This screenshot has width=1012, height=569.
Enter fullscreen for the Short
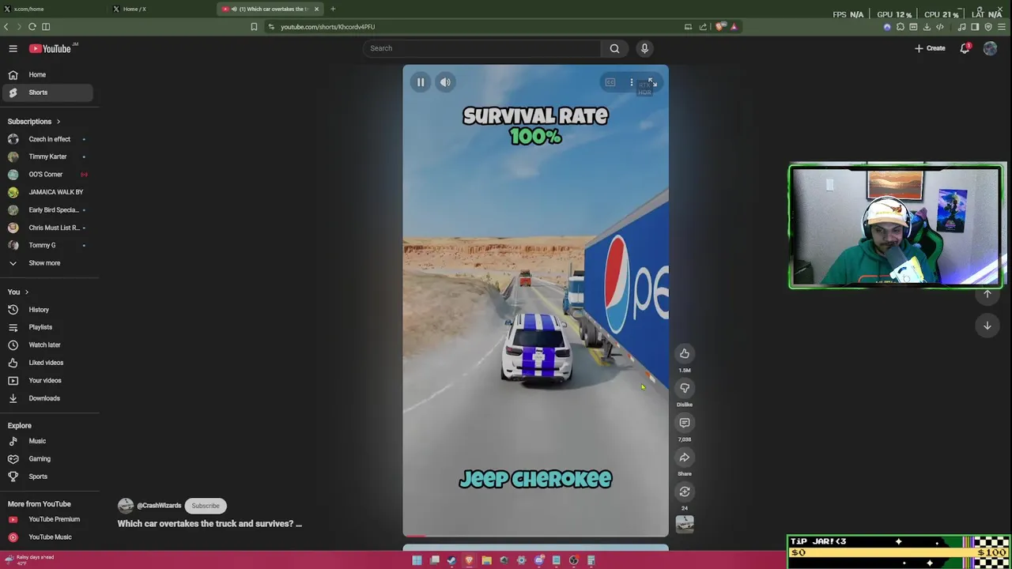(652, 82)
